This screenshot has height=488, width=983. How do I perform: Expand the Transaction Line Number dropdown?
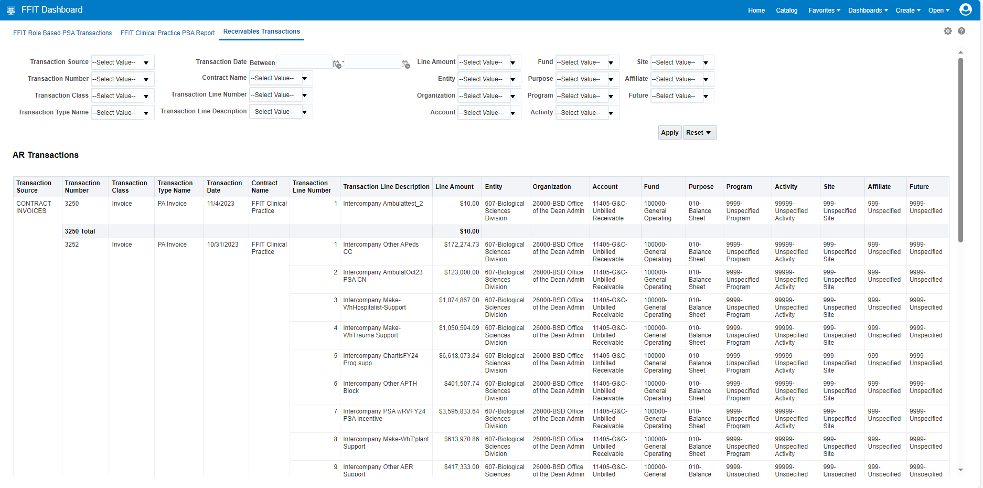[305, 95]
